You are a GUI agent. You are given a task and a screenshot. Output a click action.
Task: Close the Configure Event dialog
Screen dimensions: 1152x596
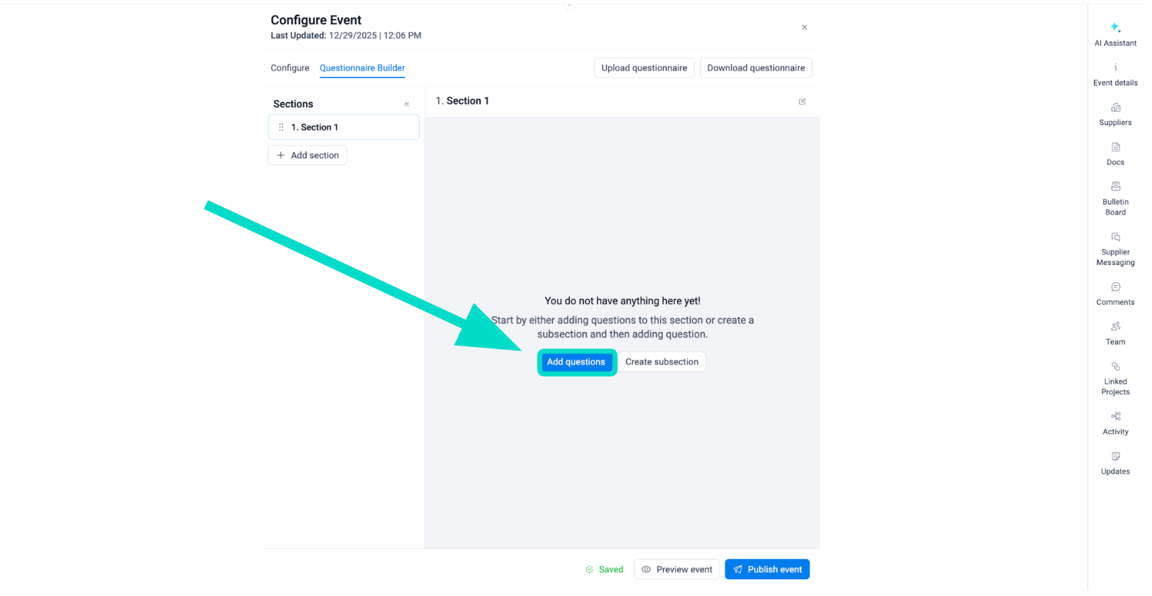pyautogui.click(x=804, y=28)
